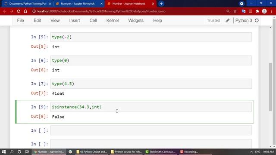The width and height of the screenshot is (276, 155).
Task: Open the Windows Start menu
Action: click(x=4, y=152)
